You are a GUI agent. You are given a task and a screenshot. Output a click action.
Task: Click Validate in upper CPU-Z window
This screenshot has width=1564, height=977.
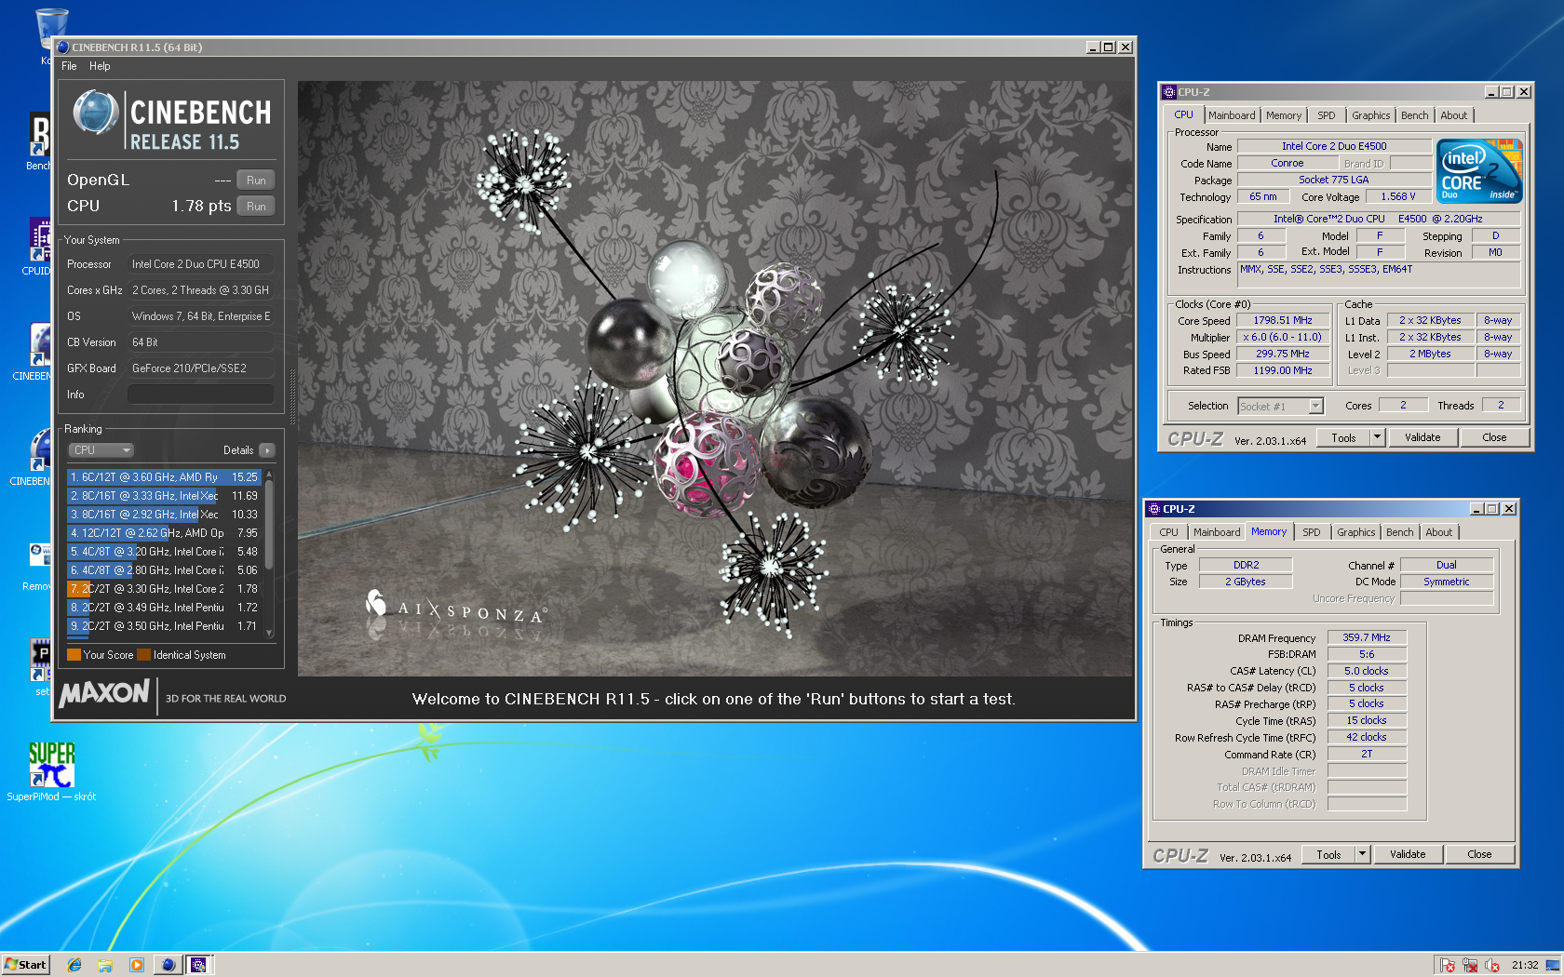pos(1422,437)
